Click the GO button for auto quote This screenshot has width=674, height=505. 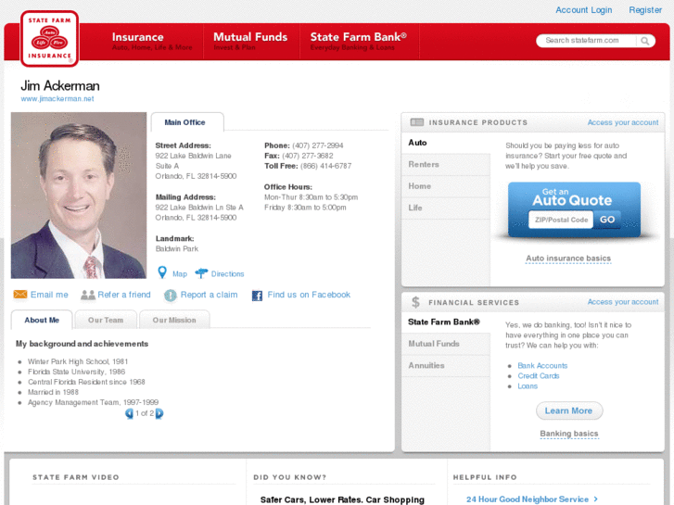(607, 220)
